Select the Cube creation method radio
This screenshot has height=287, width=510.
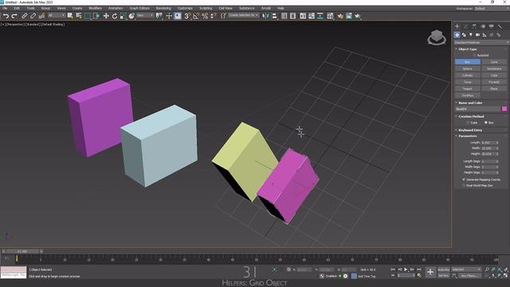(468, 123)
